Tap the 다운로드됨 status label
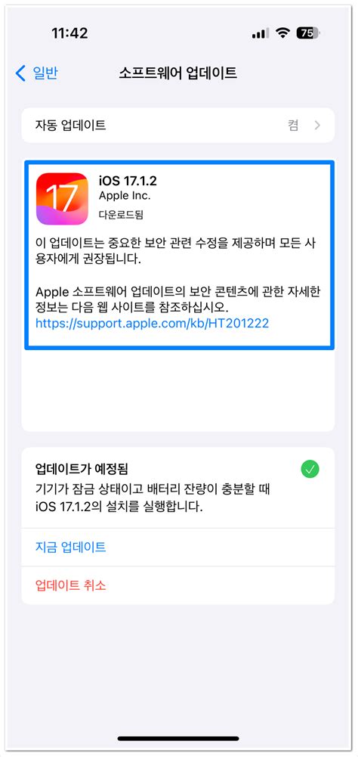Image resolution: width=358 pixels, height=757 pixels. coord(121,214)
